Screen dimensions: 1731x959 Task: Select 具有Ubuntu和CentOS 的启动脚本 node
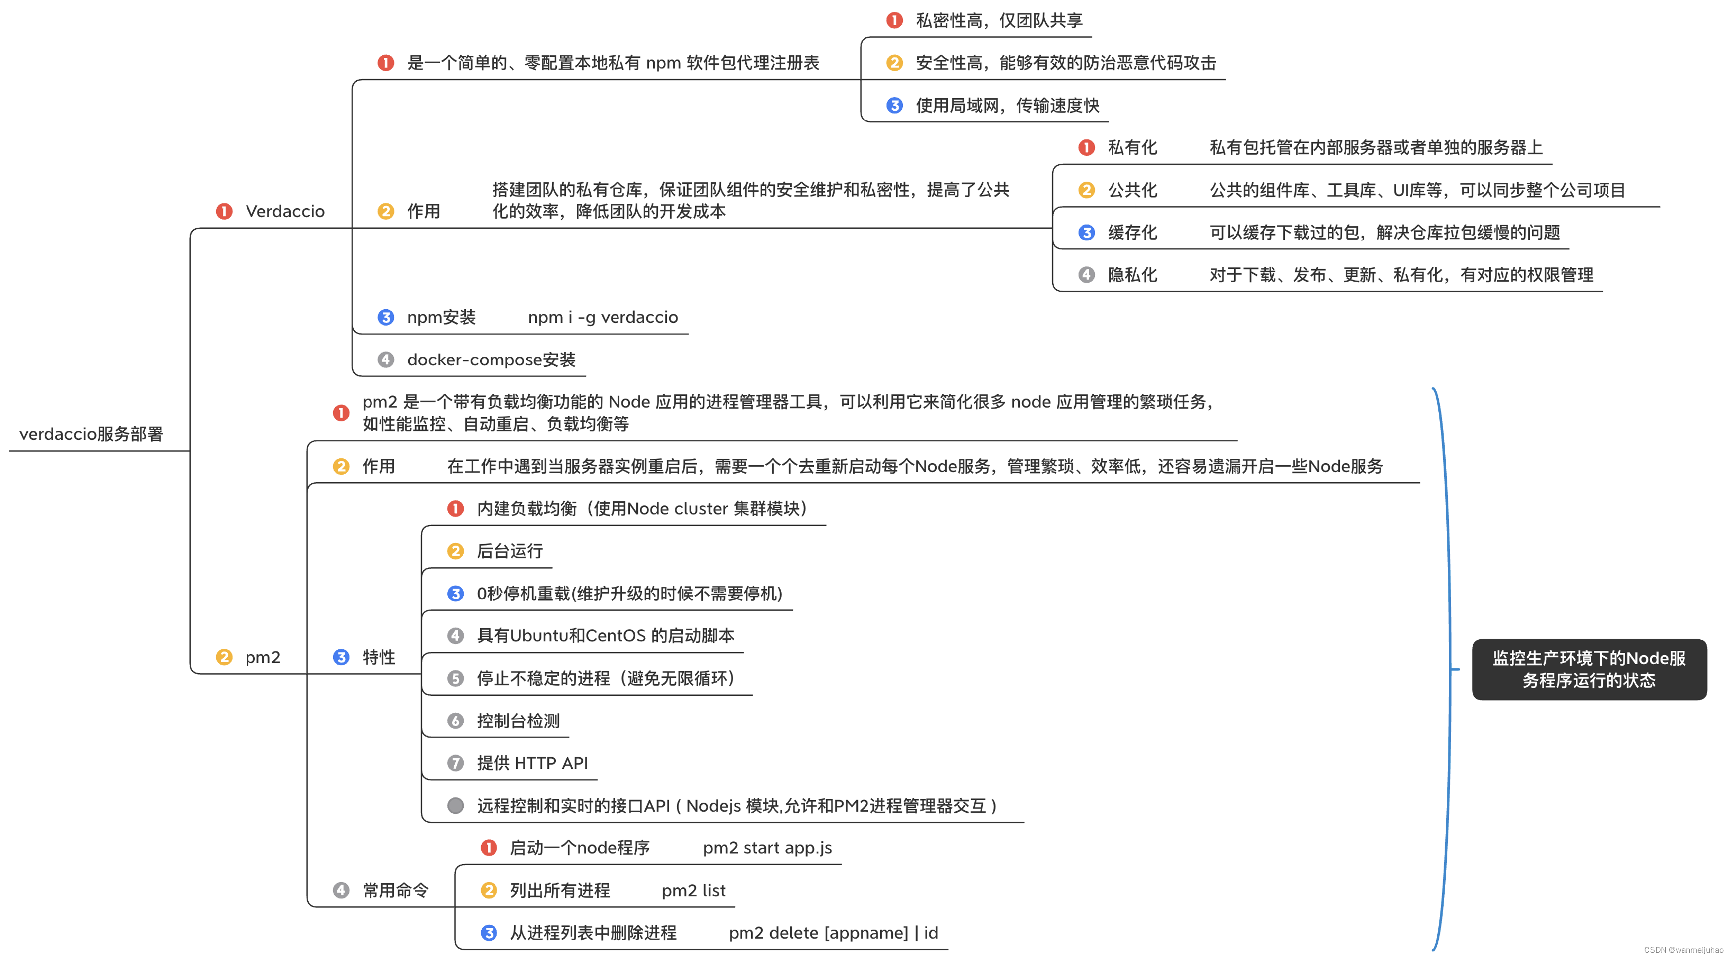pos(606,636)
